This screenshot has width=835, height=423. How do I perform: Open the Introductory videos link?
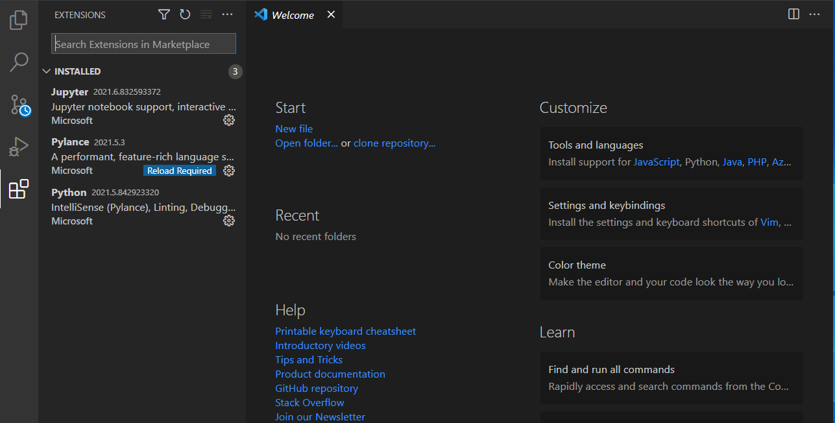click(321, 345)
